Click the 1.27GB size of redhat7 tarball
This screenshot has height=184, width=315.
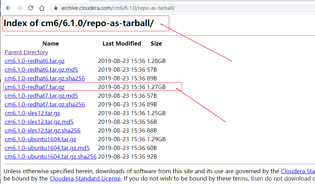156,87
